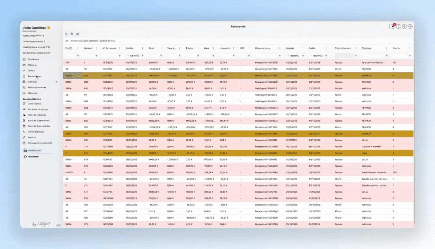Expand the Informes submenu chevron

(x=56, y=82)
